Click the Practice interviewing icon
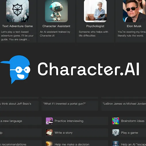This screenshot has height=146, width=146. [49, 121]
